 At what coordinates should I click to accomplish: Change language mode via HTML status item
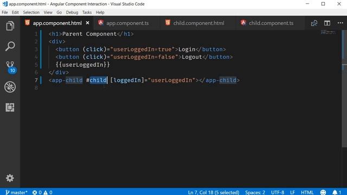pyautogui.click(x=307, y=192)
